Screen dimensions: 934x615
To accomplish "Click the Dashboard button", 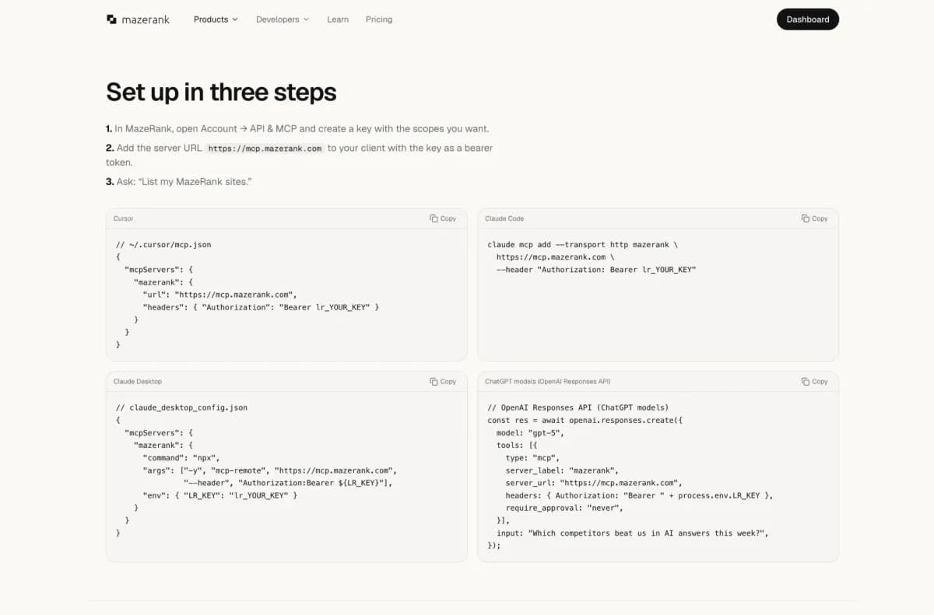I will coord(808,19).
